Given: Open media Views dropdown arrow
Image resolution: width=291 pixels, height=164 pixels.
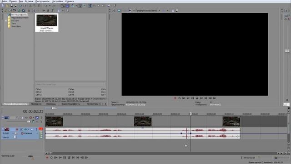Looking at the screenshot, I should pyautogui.click(x=63, y=10).
